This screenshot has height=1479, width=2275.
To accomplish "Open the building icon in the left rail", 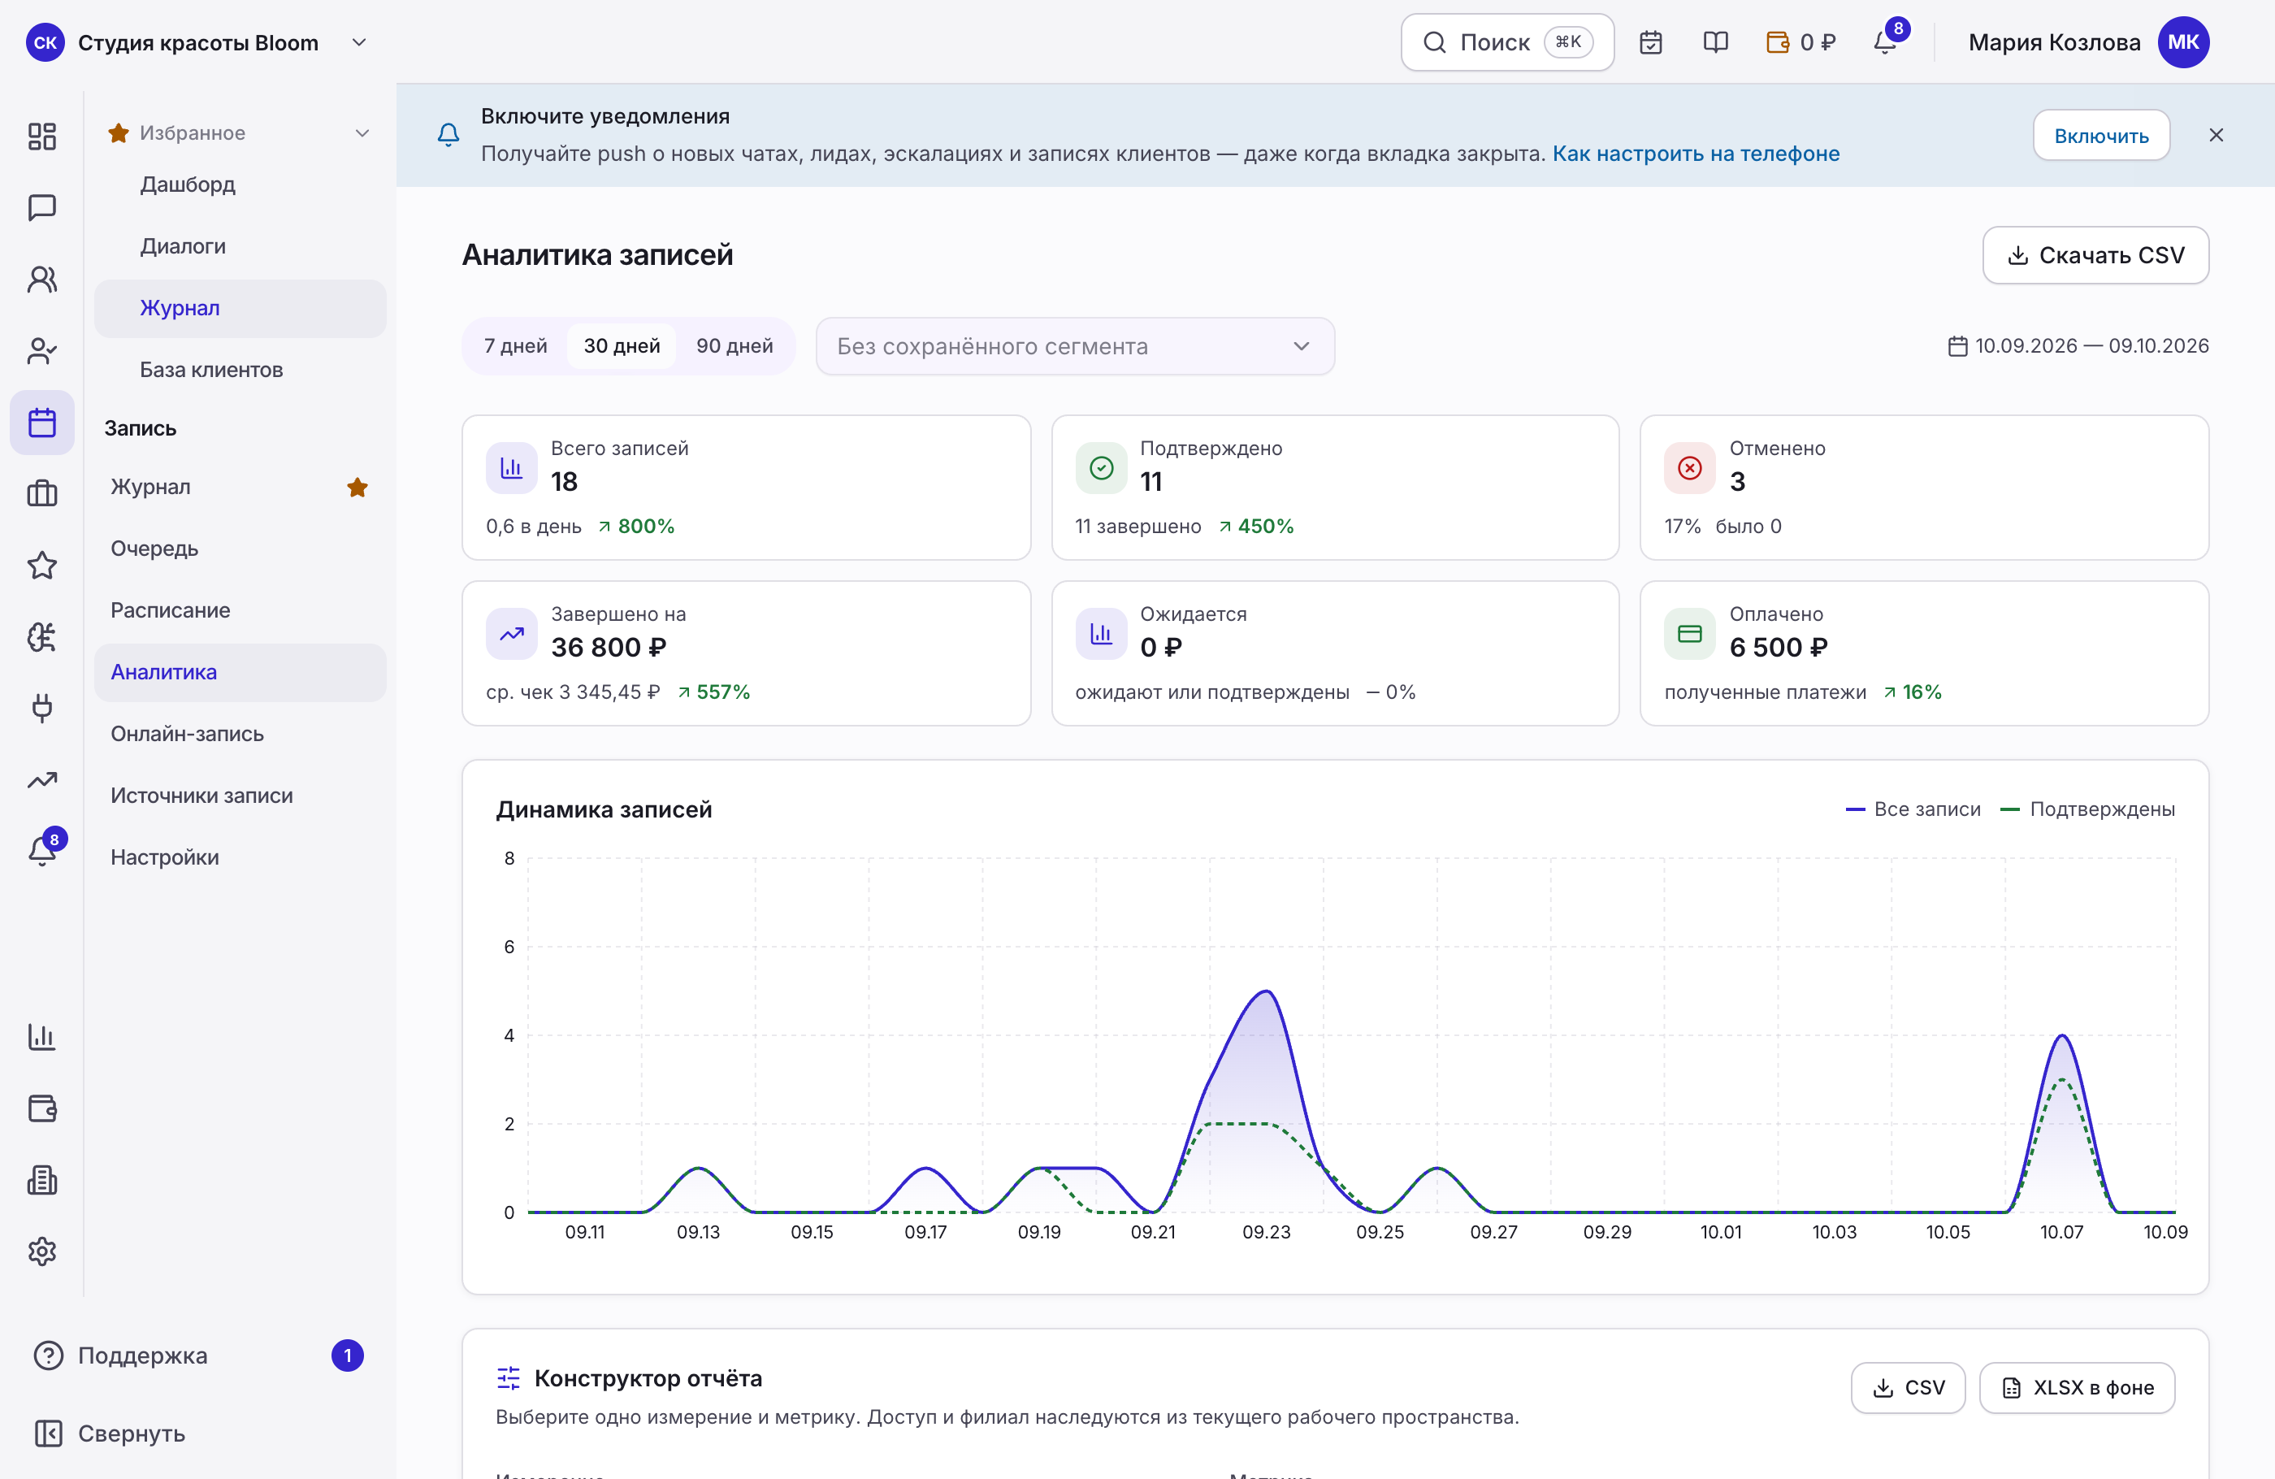I will 42,1180.
